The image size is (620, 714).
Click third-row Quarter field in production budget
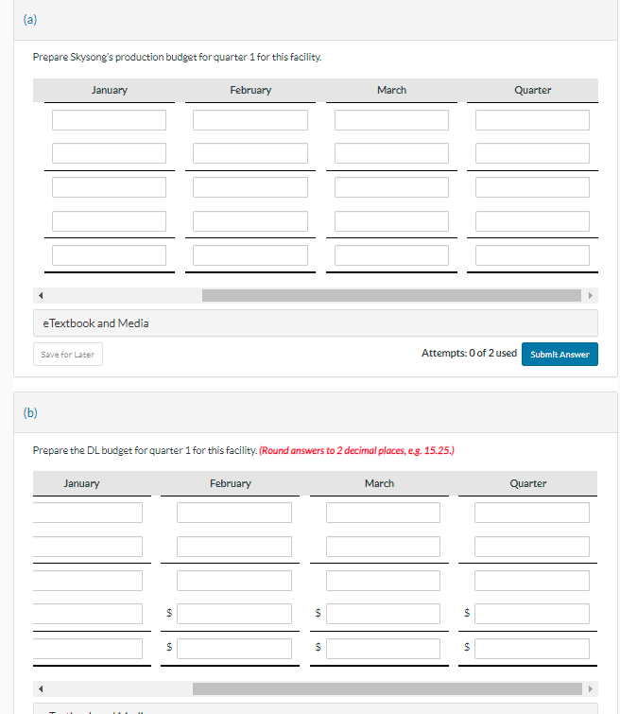tap(532, 187)
